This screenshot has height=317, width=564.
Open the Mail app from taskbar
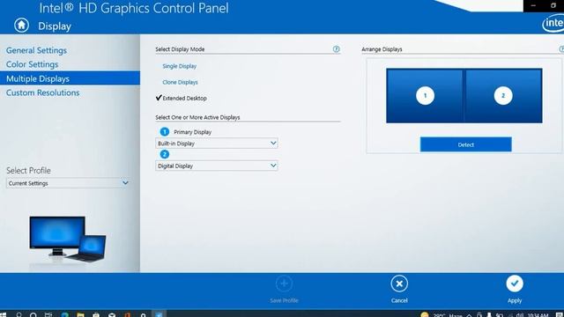(112, 314)
